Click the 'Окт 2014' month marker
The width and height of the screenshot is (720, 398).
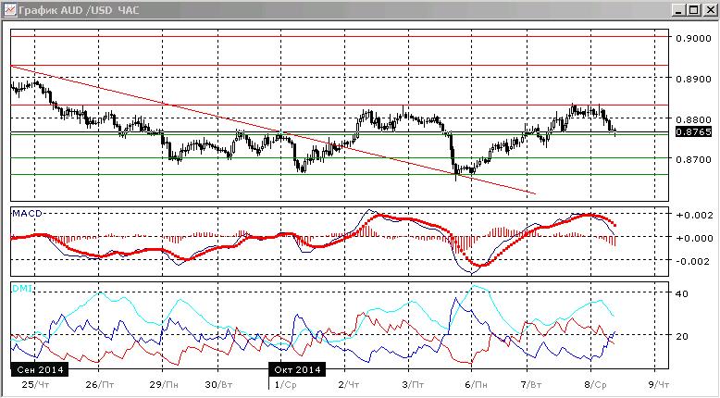[298, 369]
